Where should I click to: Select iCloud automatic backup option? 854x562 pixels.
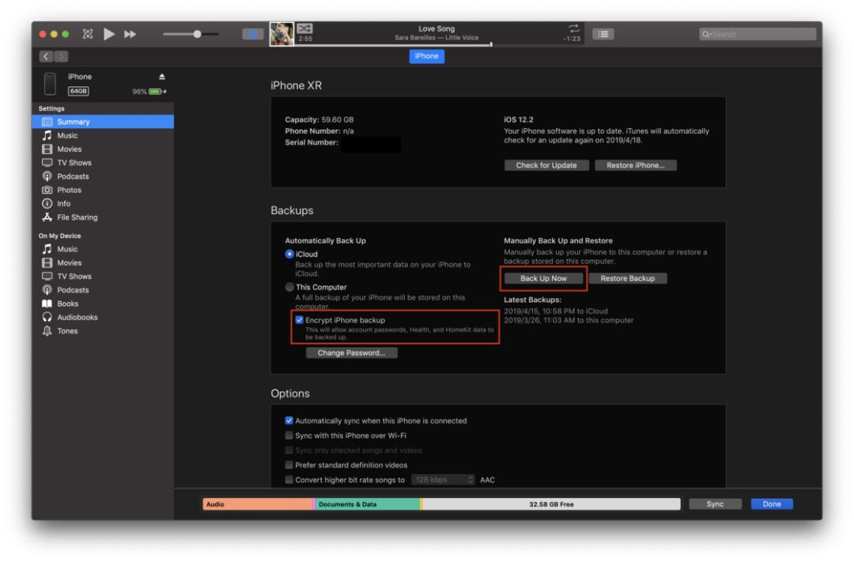(289, 254)
